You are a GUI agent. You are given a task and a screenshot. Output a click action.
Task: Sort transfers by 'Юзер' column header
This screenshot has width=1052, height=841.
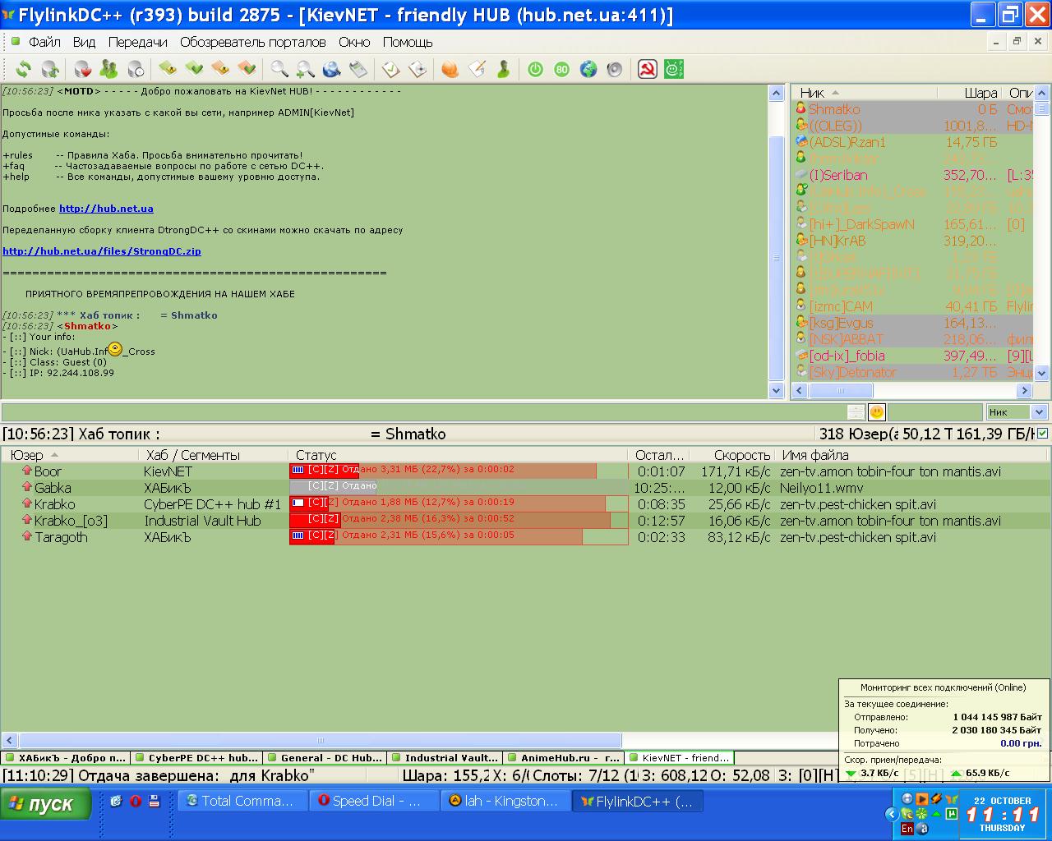(27, 455)
